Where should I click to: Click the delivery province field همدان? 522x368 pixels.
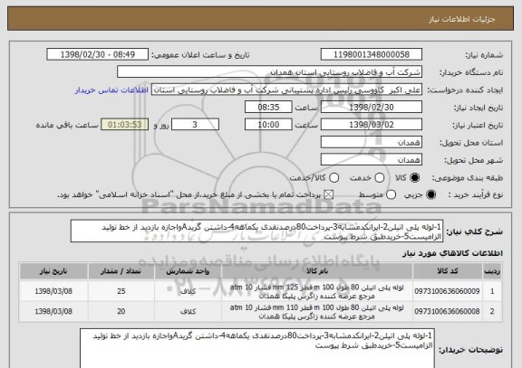(372, 143)
